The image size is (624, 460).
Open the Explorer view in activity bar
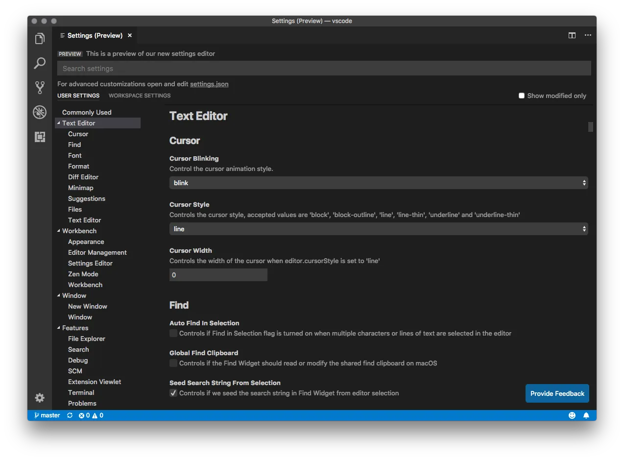(x=40, y=39)
